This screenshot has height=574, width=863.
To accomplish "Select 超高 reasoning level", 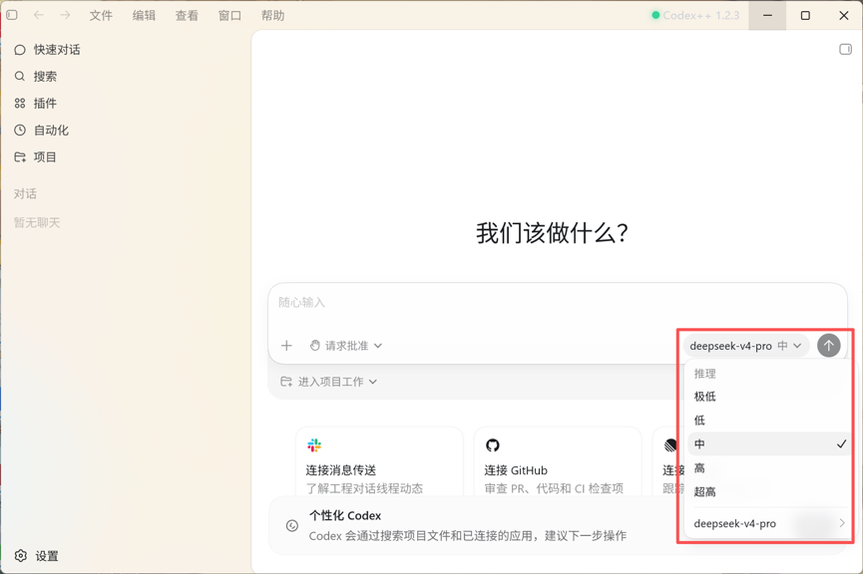I will pyautogui.click(x=768, y=491).
